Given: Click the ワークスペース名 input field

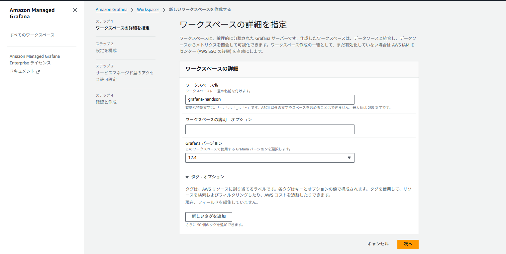Looking at the screenshot, I should click(x=270, y=100).
